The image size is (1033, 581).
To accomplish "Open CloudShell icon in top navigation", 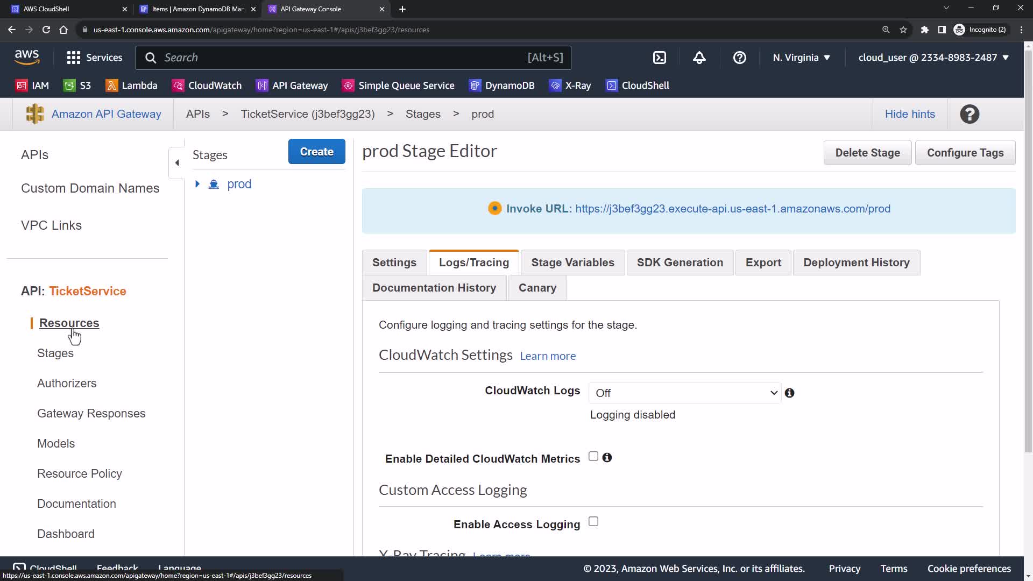I will (x=660, y=58).
